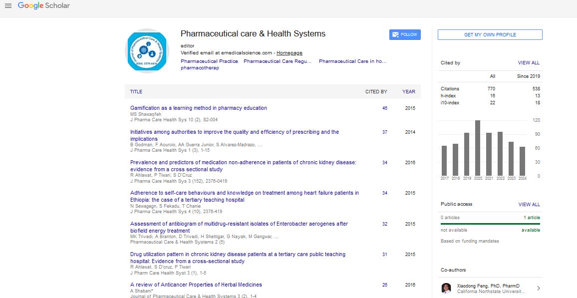Sort publications by Title column
The height and width of the screenshot is (298, 577).
(x=136, y=92)
